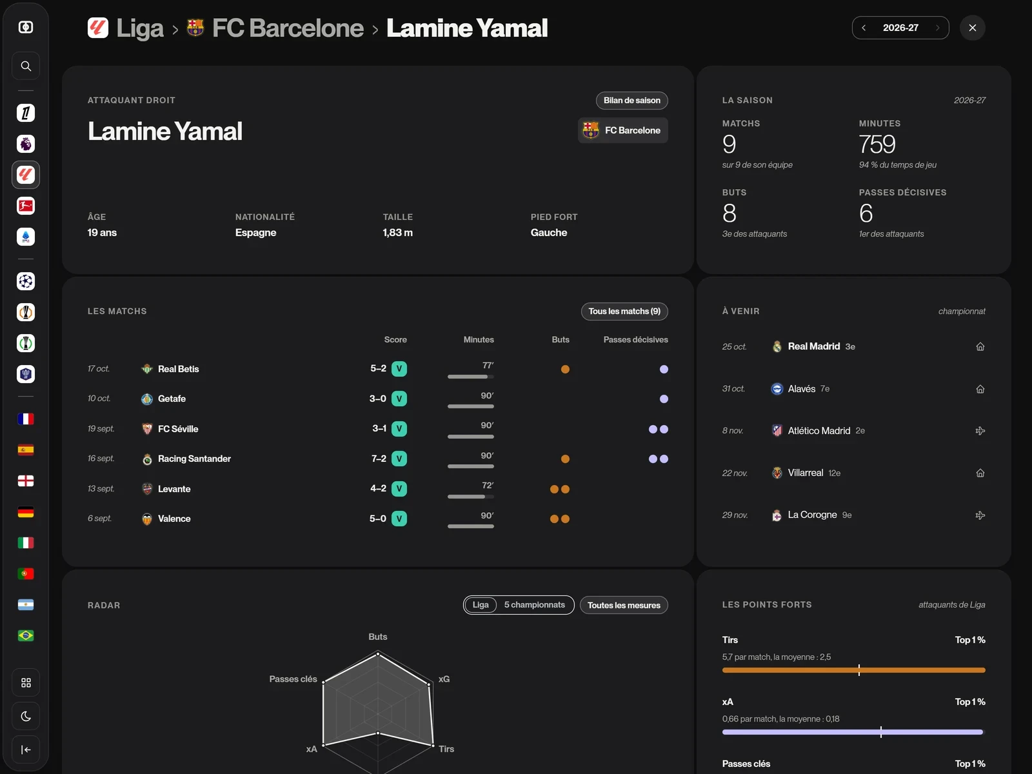Click the xA purple percentile bar
The image size is (1032, 774).
[x=853, y=732]
